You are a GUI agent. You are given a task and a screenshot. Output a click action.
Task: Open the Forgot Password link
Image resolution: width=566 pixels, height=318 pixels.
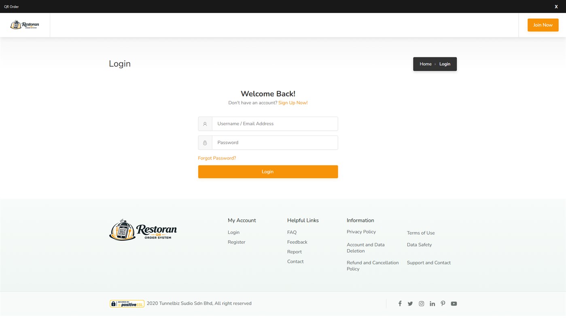coord(217,158)
